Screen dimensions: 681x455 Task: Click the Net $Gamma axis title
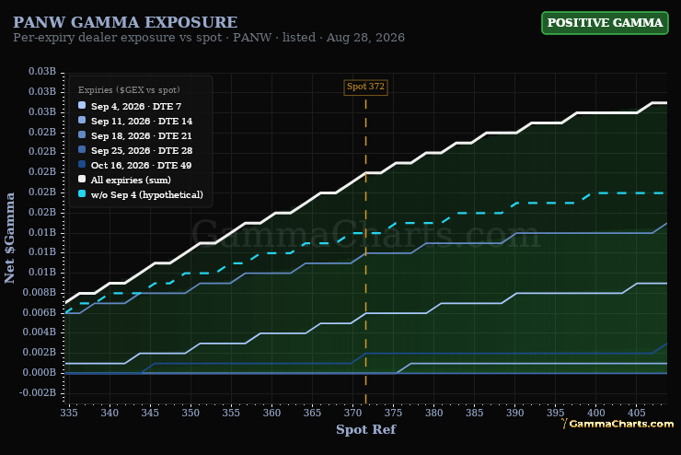pyautogui.click(x=9, y=238)
